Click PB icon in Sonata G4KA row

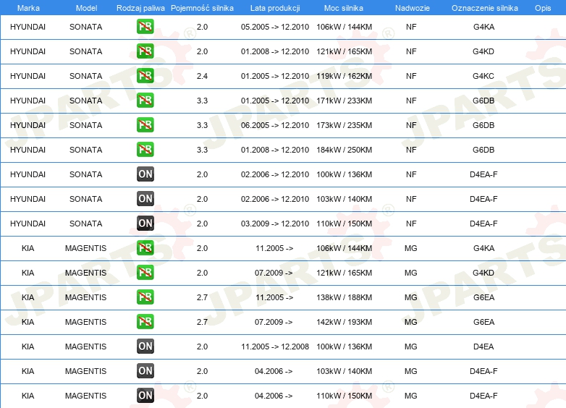(x=145, y=27)
